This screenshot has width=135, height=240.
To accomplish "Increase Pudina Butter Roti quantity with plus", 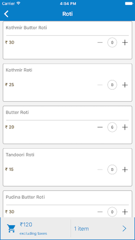I will 125,212.
